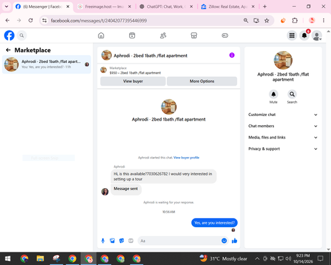Expand Media, files and links section
The image size is (331, 265).
283,137
